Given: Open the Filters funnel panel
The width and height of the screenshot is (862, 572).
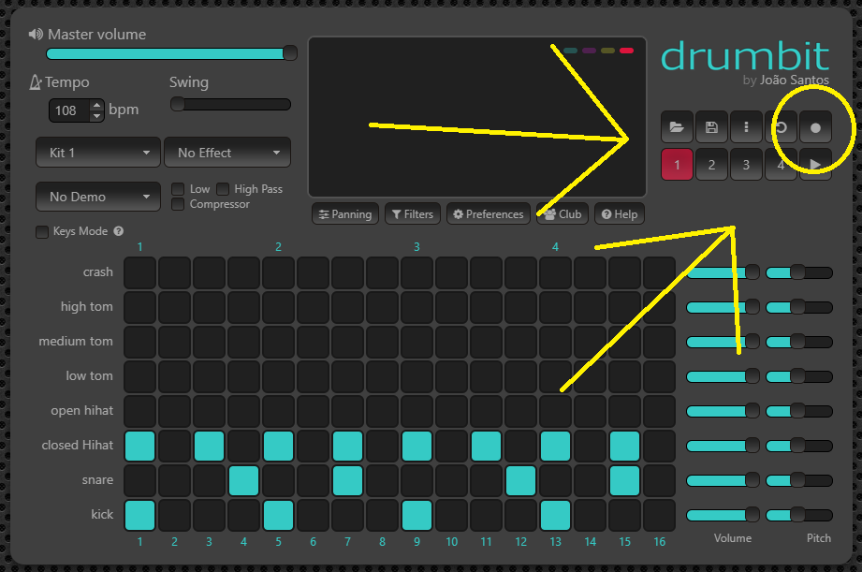Looking at the screenshot, I should 412,214.
